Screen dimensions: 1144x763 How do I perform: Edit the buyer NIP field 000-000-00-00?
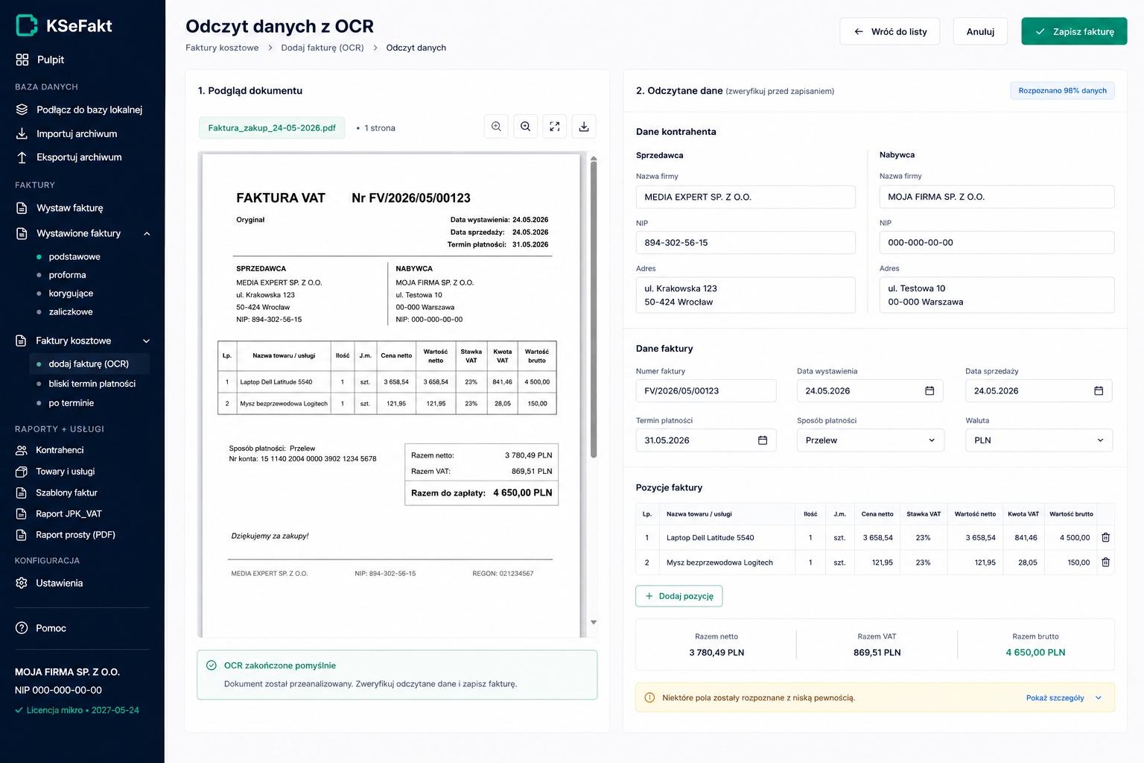997,243
